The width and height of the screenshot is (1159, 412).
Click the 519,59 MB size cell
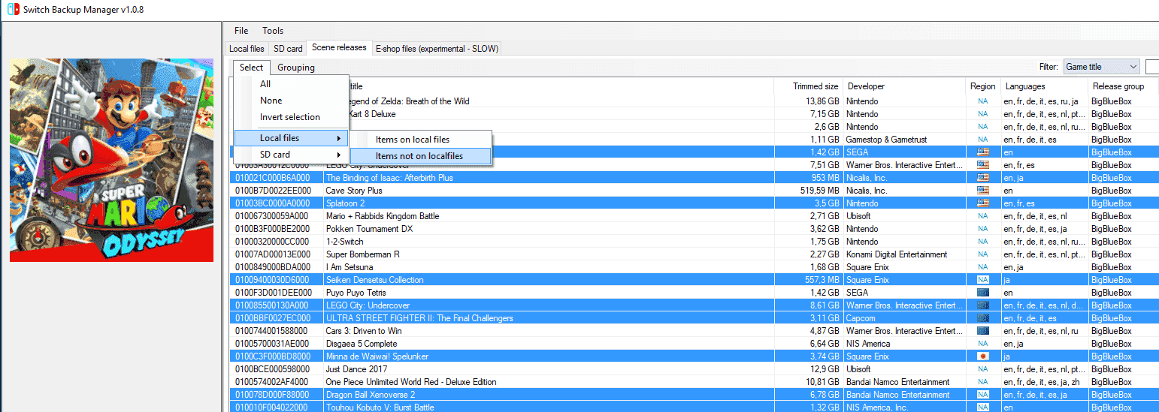pyautogui.click(x=808, y=191)
